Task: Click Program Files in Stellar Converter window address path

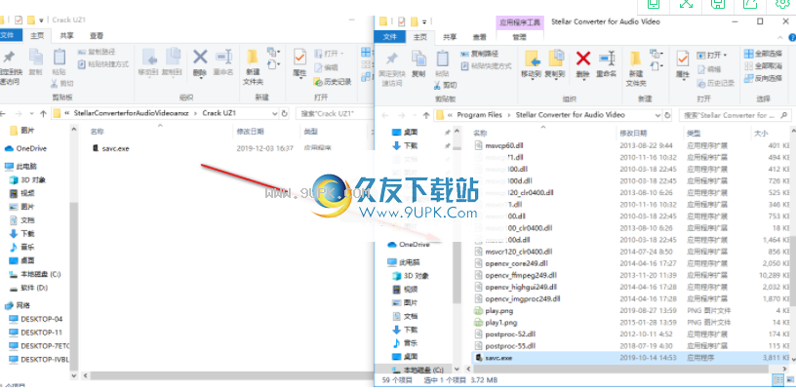Action: tap(479, 115)
